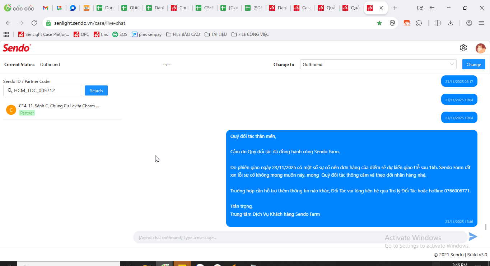Open the tms bookmark
Image resolution: width=490 pixels, height=266 pixels.
pyautogui.click(x=101, y=34)
